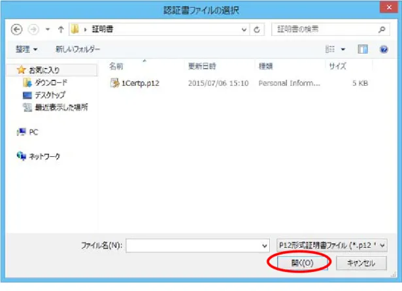Toggle the preview pane icon
The height and width of the screenshot is (291, 402).
point(363,49)
